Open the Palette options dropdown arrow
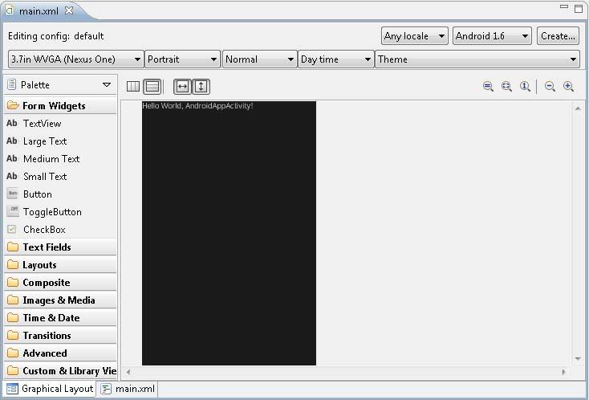This screenshot has height=400, width=589. point(107,85)
